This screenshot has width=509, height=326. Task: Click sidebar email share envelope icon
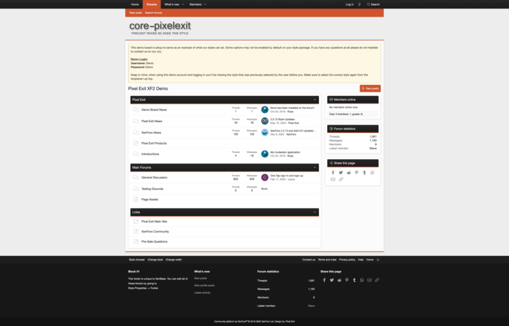click(x=333, y=179)
